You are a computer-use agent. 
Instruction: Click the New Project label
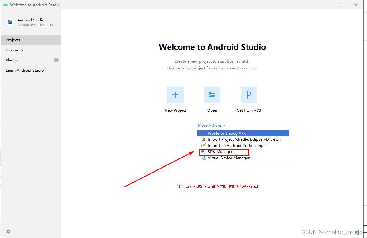click(175, 110)
